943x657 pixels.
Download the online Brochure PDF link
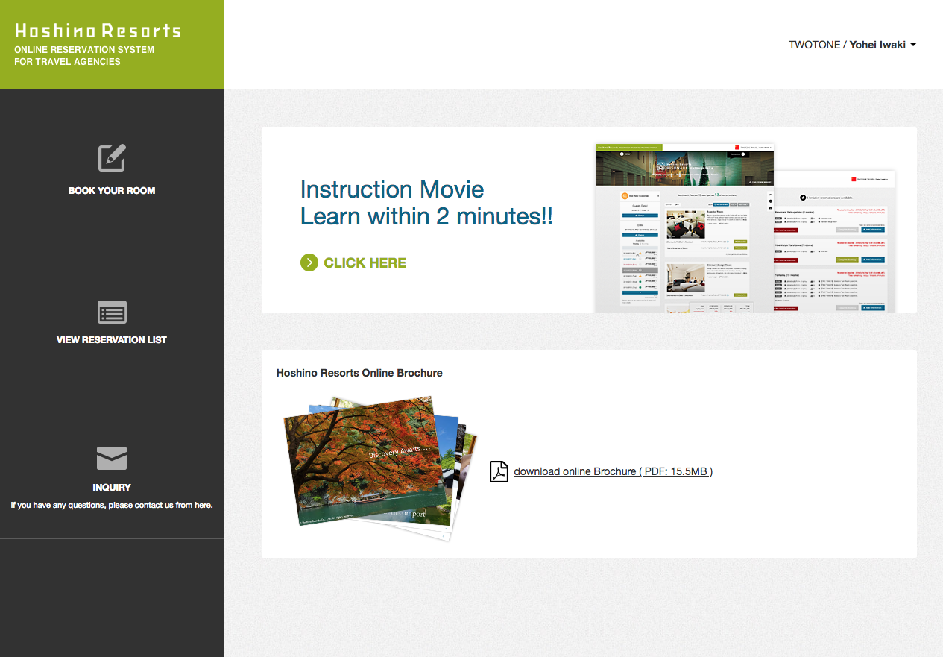[613, 471]
